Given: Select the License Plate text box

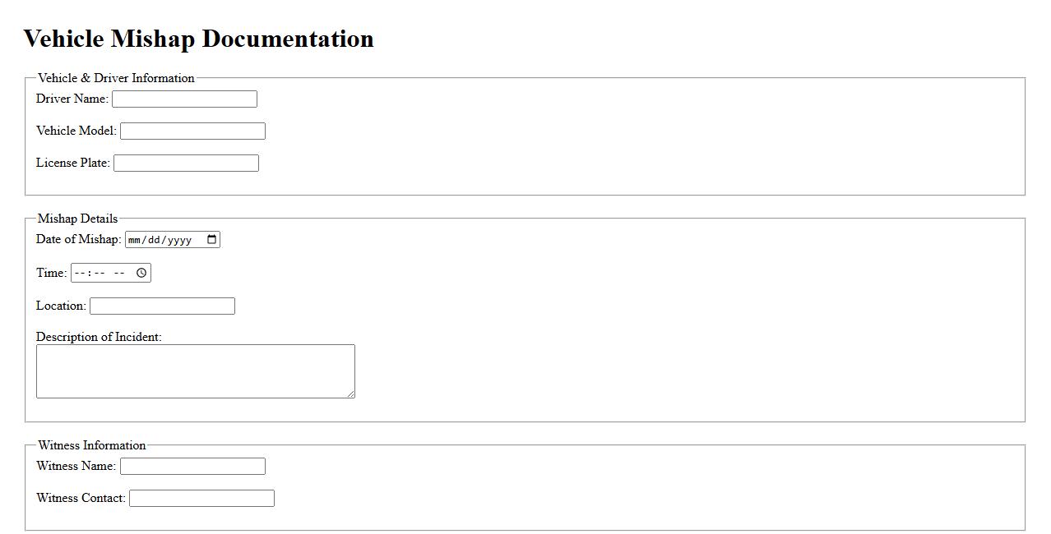Looking at the screenshot, I should [x=186, y=163].
